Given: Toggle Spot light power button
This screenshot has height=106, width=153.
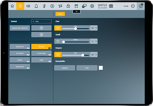Looking at the screenshot, I should [x=58, y=55].
